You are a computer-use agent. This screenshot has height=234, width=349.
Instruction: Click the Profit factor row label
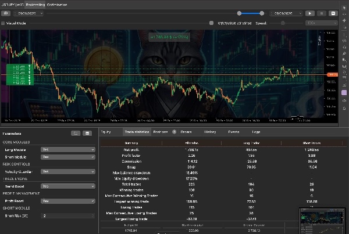click(x=131, y=156)
